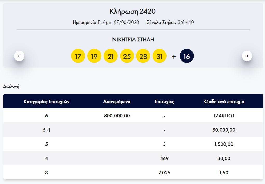
Task: Go to the previous draw arrow
Action: click(x=19, y=56)
